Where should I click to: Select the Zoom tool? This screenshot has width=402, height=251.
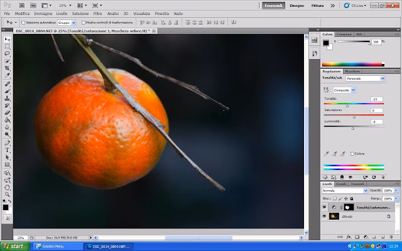[x=7, y=195]
